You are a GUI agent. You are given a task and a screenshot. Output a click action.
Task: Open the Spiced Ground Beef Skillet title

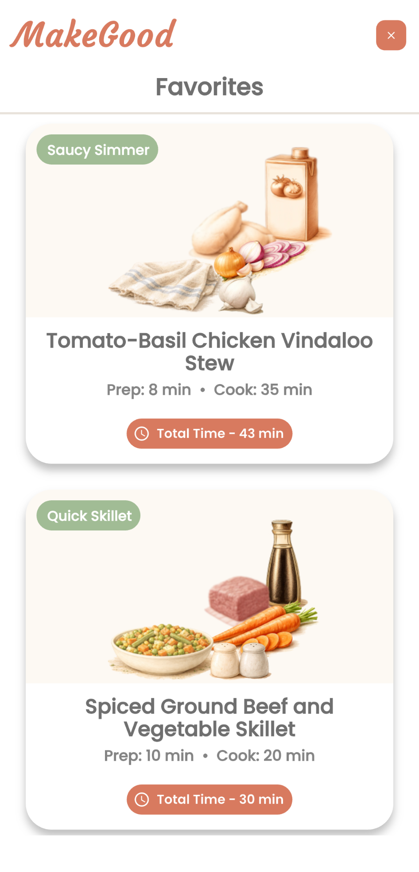pyautogui.click(x=209, y=718)
